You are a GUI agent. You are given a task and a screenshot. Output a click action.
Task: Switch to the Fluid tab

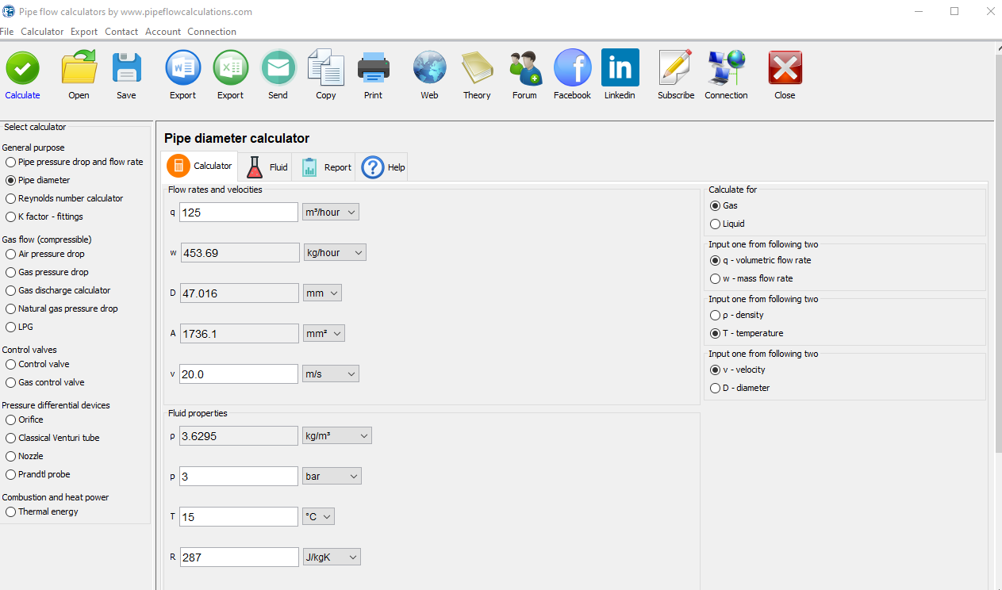(267, 167)
